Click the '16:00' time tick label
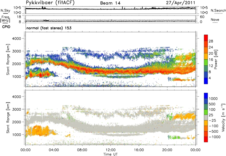226x156 pixels. tap(139, 150)
